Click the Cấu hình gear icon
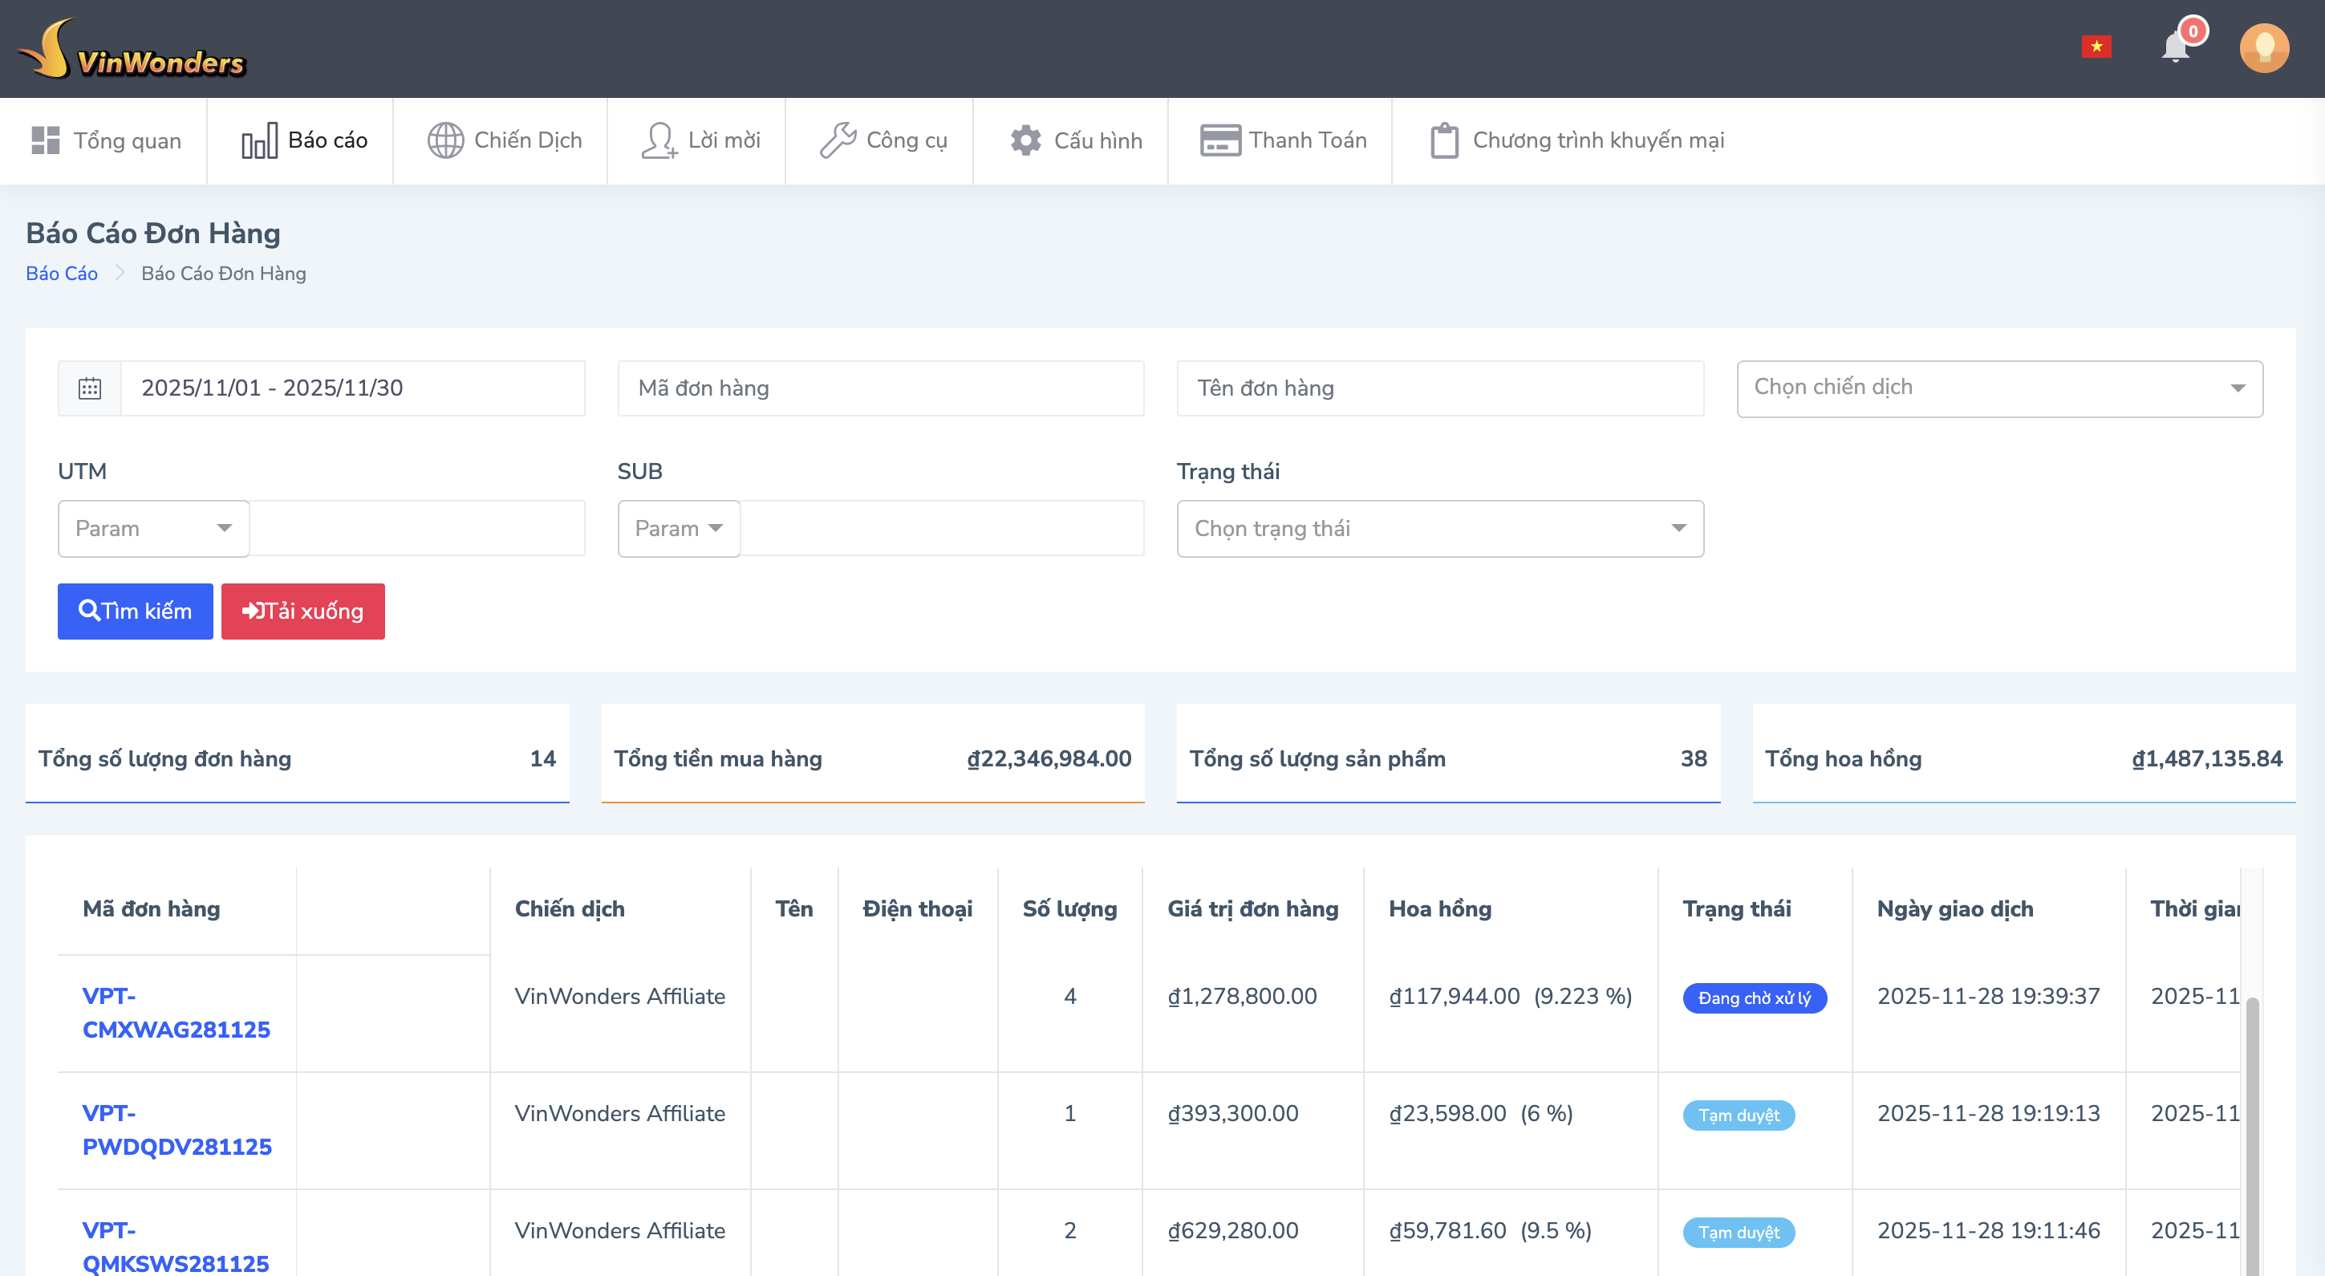Viewport: 2325px width, 1276px height. (x=1025, y=141)
